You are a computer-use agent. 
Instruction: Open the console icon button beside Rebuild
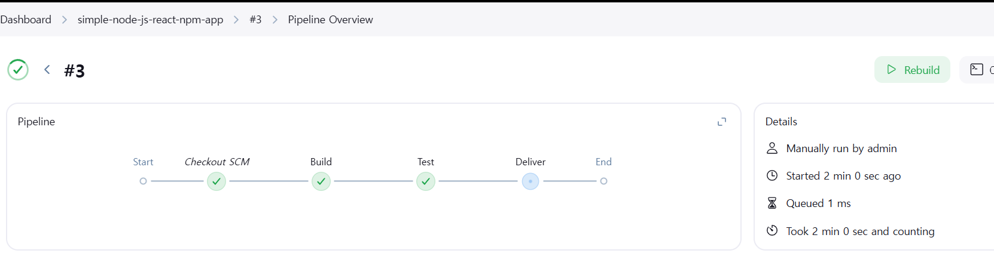977,70
